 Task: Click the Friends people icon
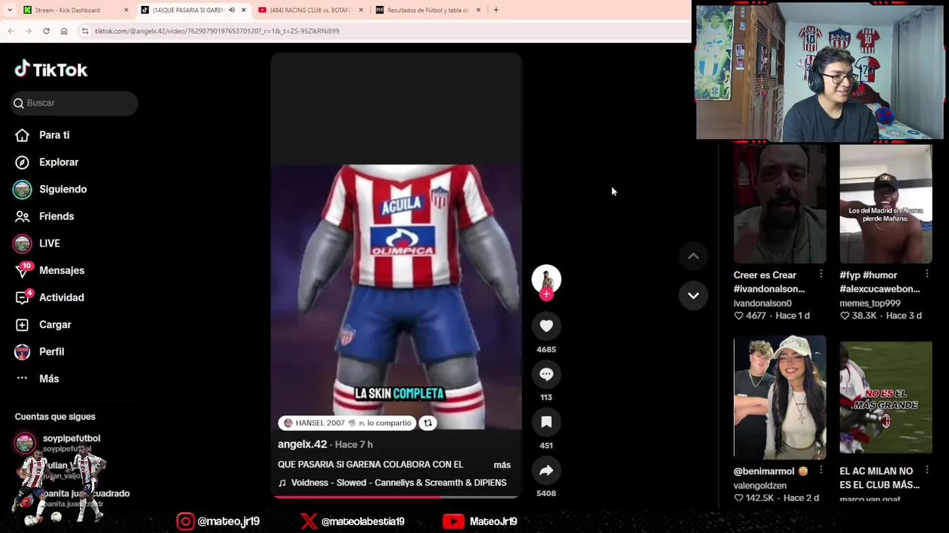(22, 216)
